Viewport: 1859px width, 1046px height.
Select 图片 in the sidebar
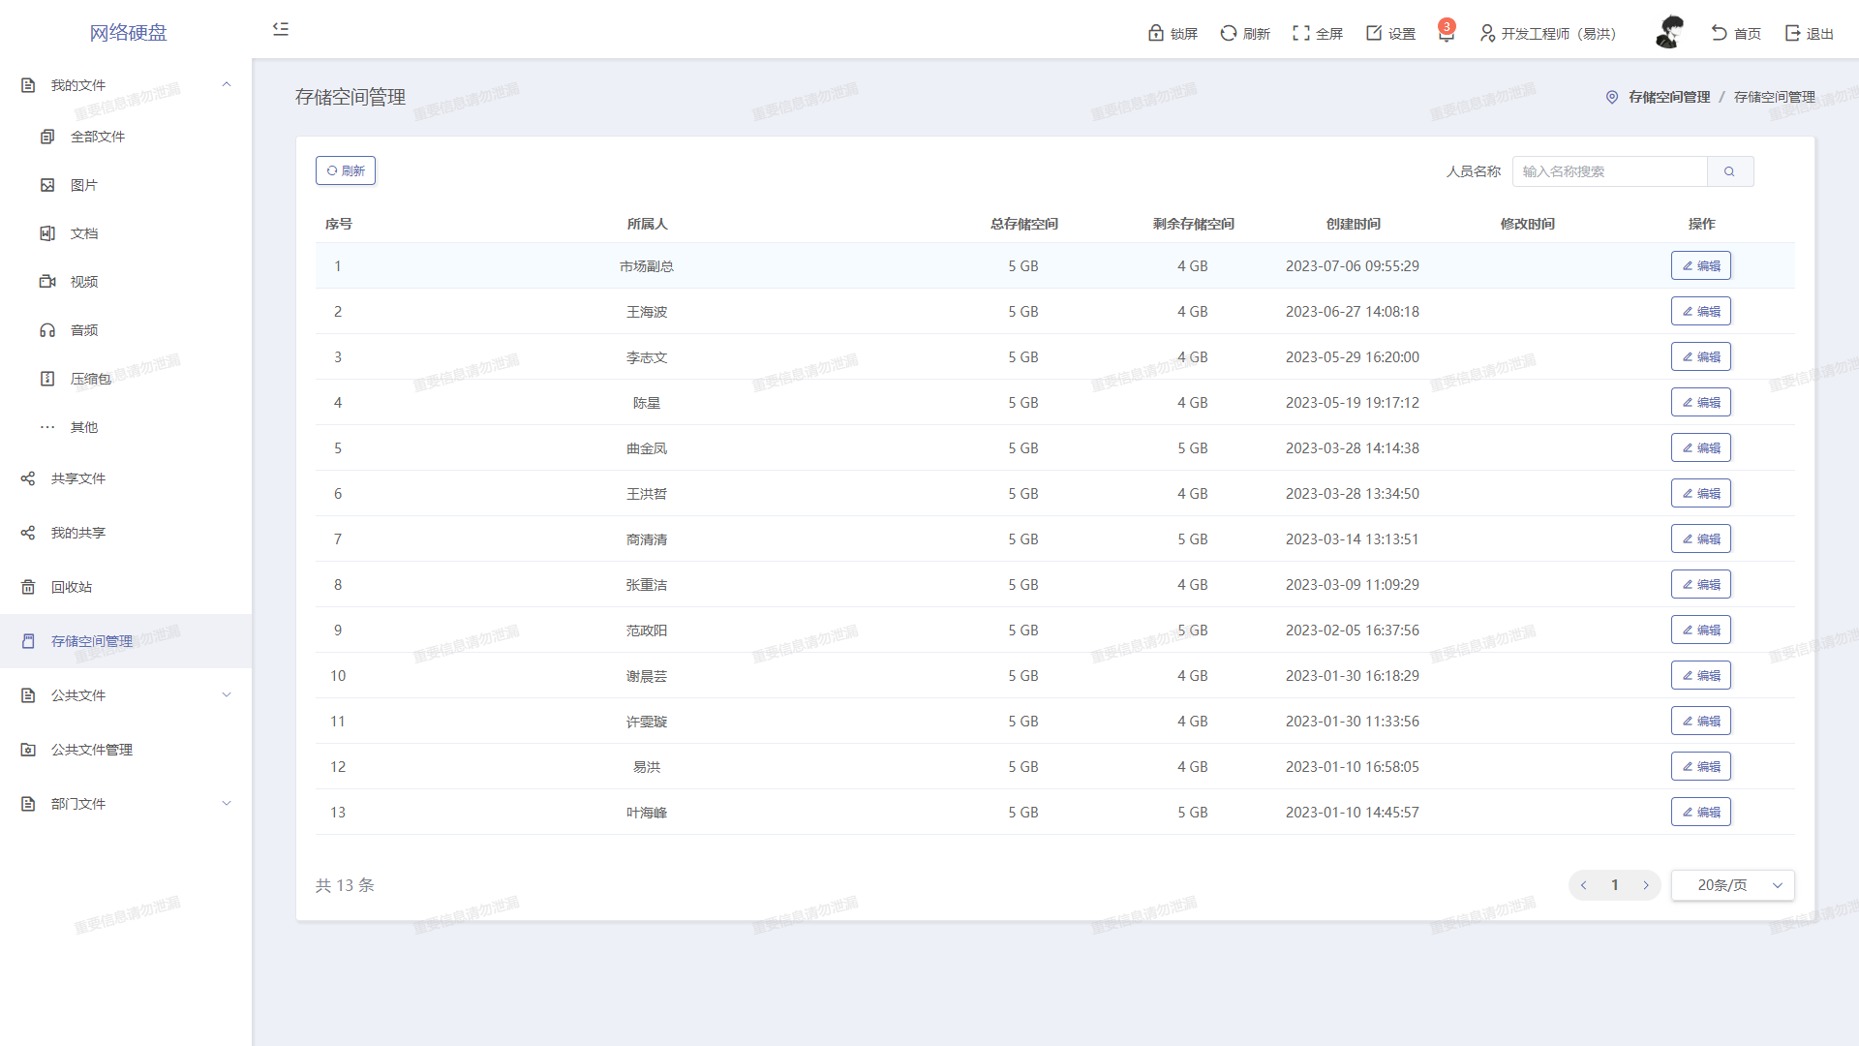pyautogui.click(x=83, y=185)
